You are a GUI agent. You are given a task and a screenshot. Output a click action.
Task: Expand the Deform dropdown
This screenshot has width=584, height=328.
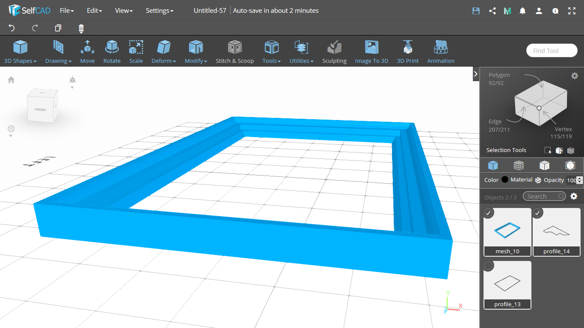tap(164, 52)
